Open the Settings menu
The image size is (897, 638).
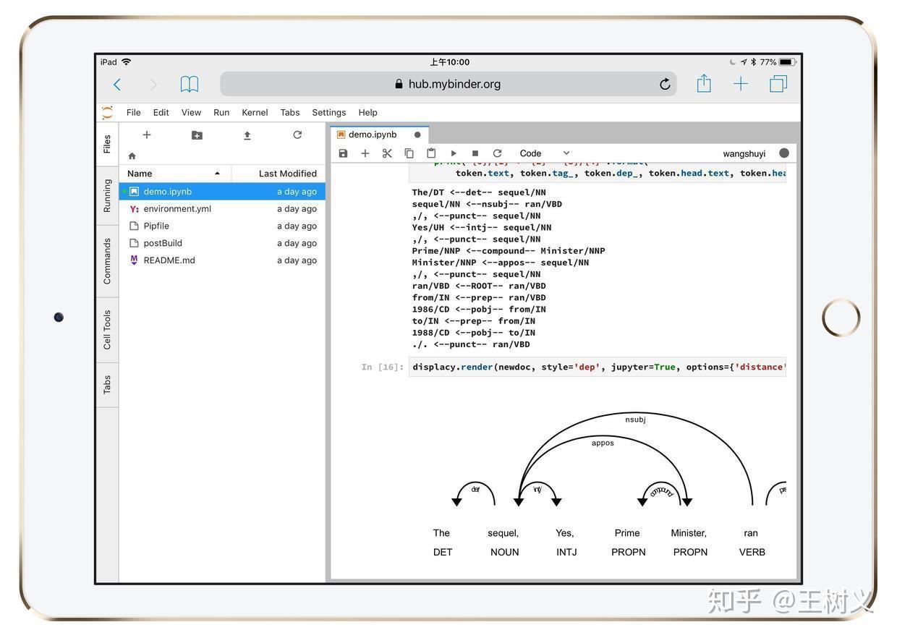pyautogui.click(x=328, y=113)
